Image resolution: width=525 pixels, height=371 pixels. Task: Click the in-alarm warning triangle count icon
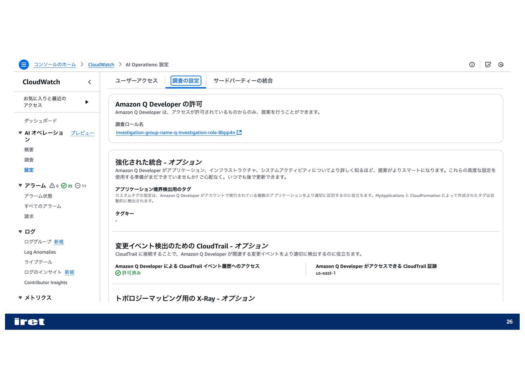[x=52, y=185]
